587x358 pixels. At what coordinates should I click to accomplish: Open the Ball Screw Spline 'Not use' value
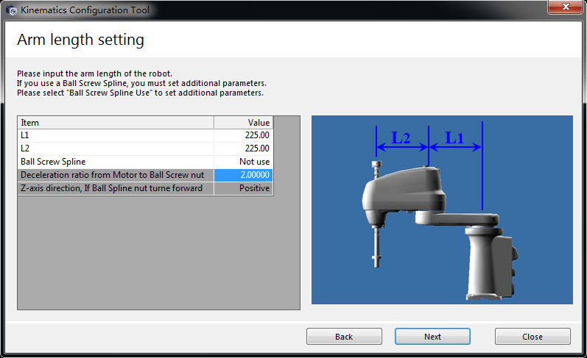coord(243,162)
